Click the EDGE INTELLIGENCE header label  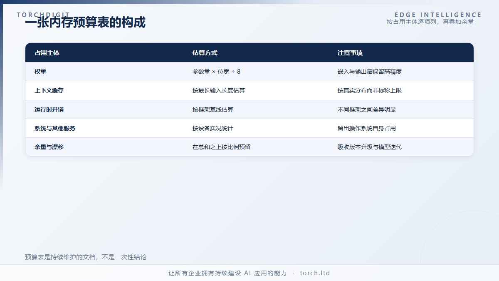pos(438,15)
